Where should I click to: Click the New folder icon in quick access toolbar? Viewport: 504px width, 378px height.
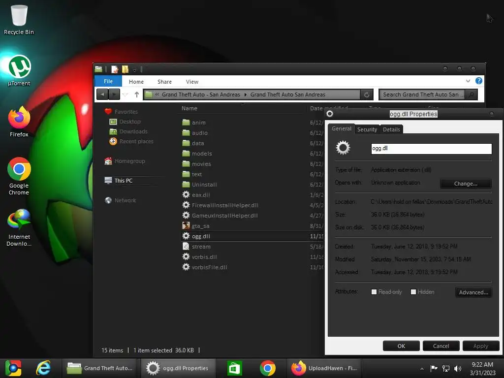point(125,69)
